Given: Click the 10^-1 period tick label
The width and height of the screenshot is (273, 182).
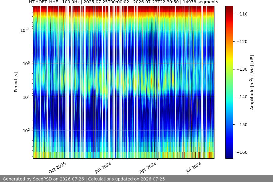Looking at the screenshot, I should pos(25,30).
